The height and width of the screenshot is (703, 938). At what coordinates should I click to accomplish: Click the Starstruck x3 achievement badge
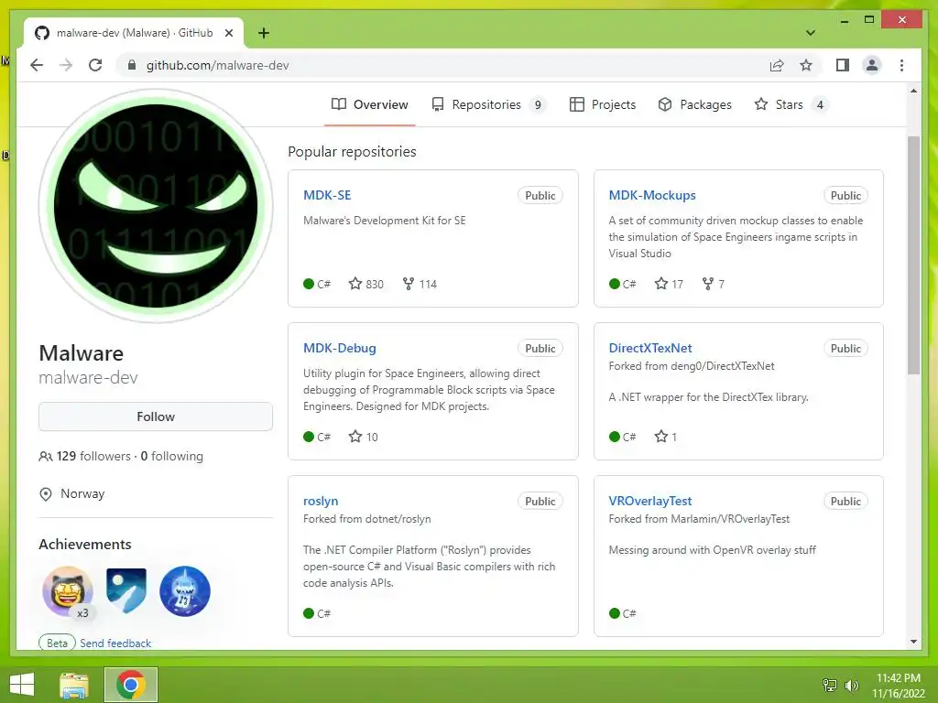click(68, 591)
